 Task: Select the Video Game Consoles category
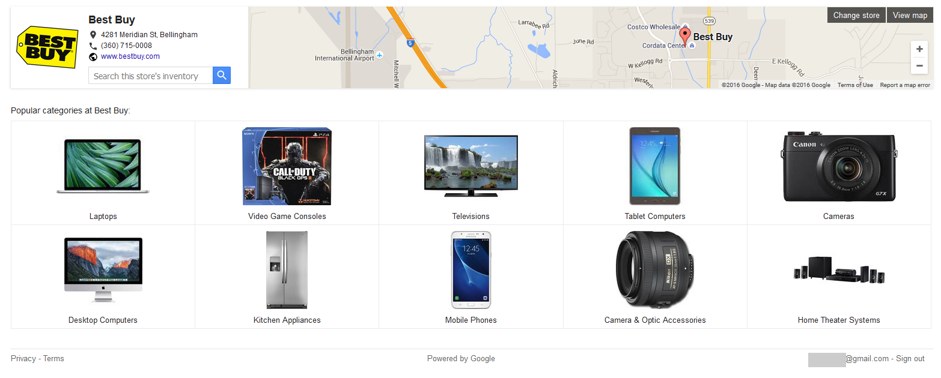coord(287,173)
